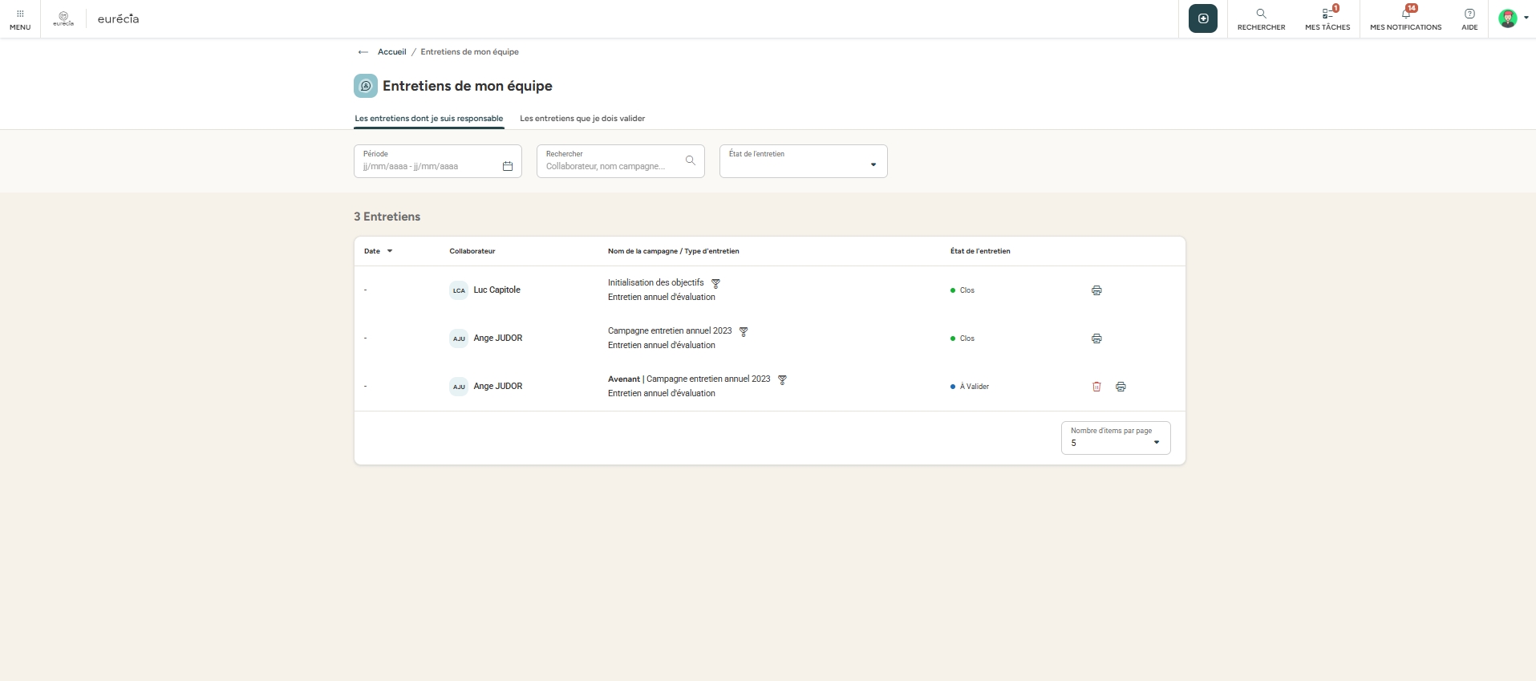
Task: Click the back arrow in breadcrumb
Action: click(x=363, y=52)
